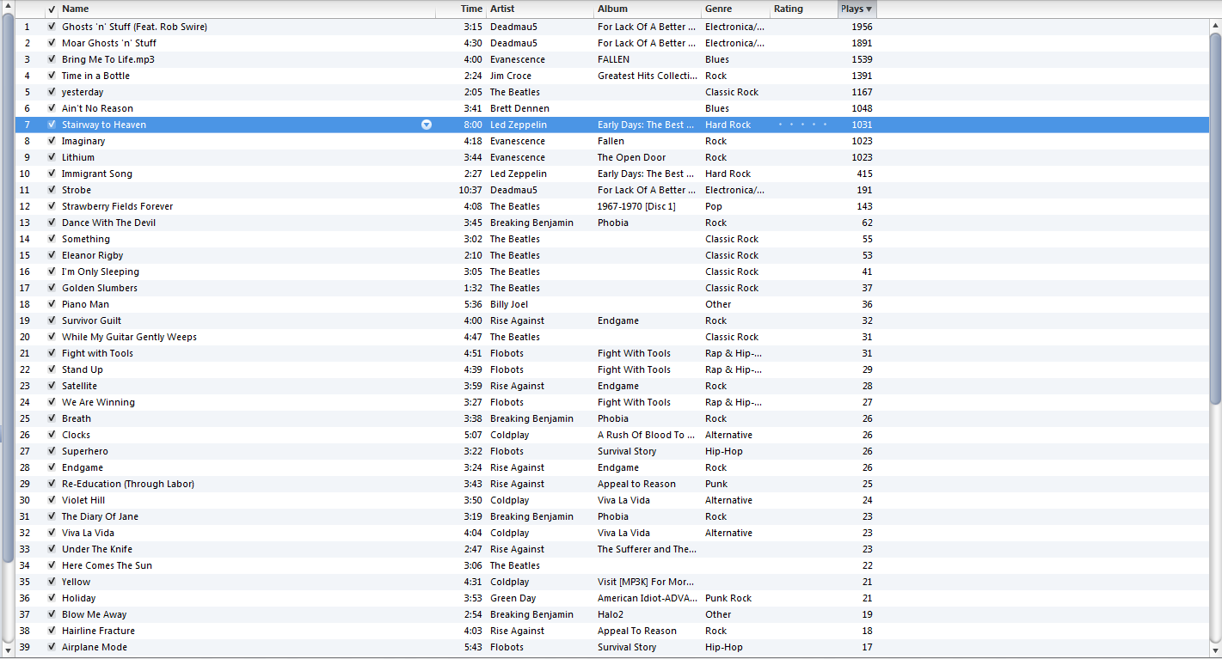
Task: Click album American Idiot cell
Action: click(x=648, y=598)
